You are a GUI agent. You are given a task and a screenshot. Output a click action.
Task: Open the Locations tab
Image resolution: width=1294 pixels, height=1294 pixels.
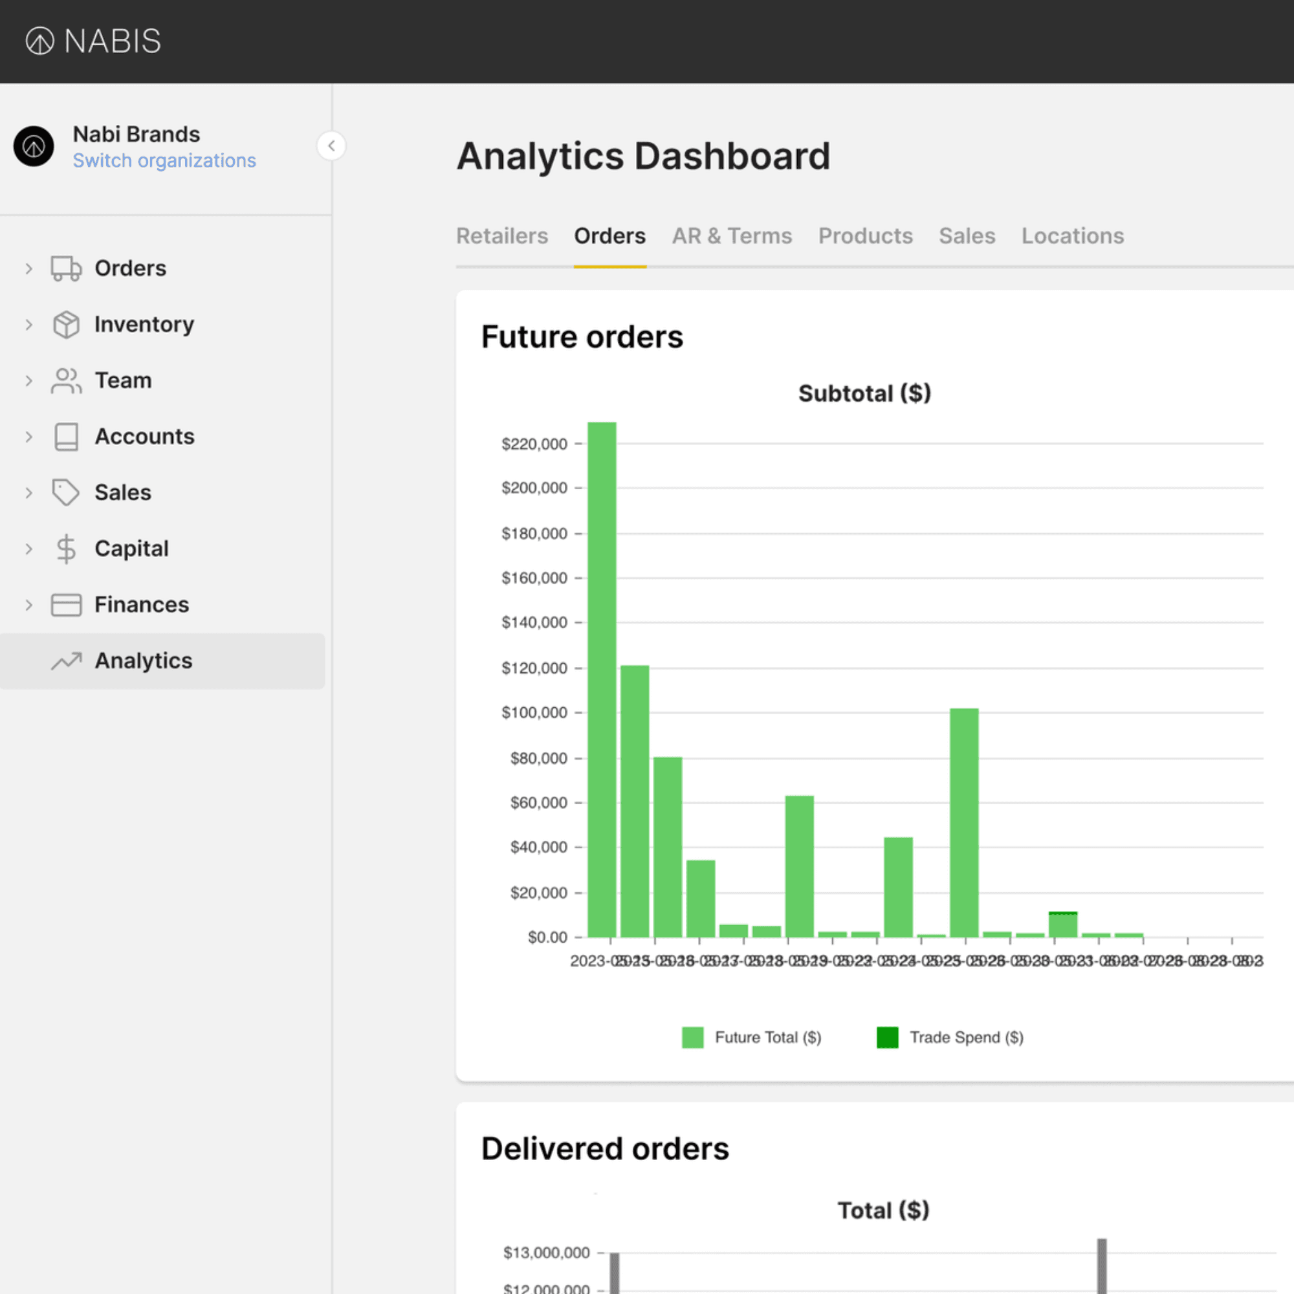(1071, 236)
